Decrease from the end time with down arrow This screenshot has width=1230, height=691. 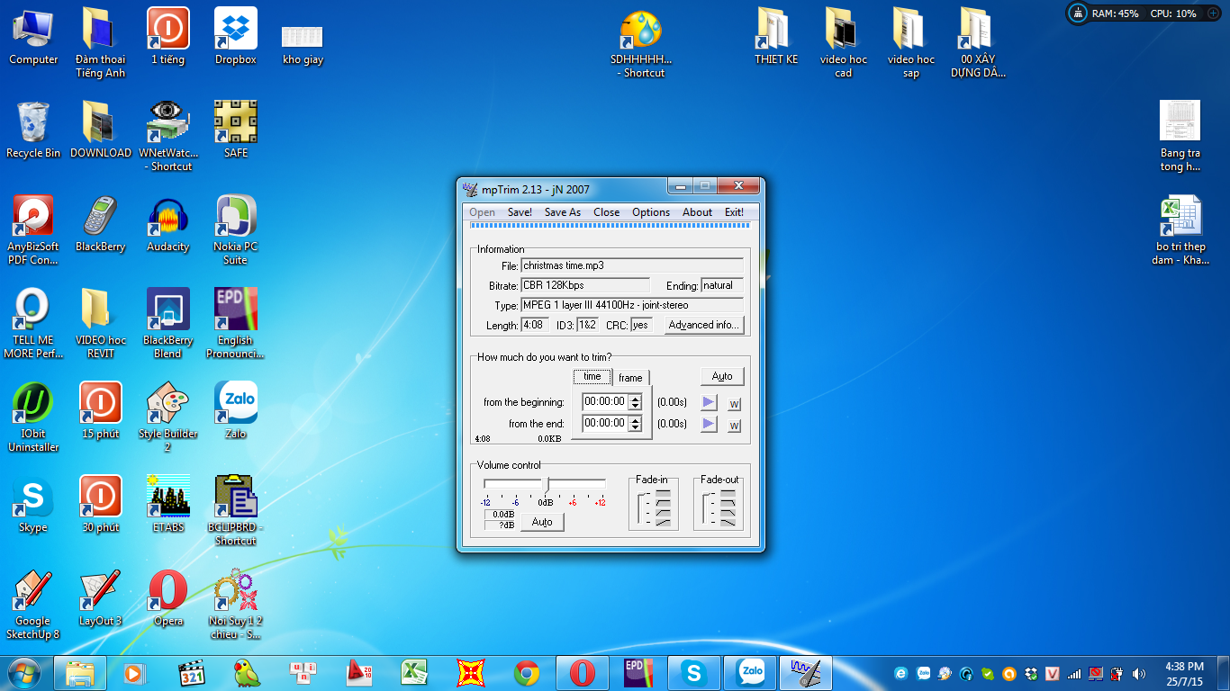(636, 427)
